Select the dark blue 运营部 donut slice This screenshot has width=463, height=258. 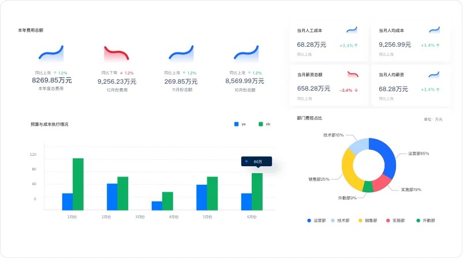[389, 156]
